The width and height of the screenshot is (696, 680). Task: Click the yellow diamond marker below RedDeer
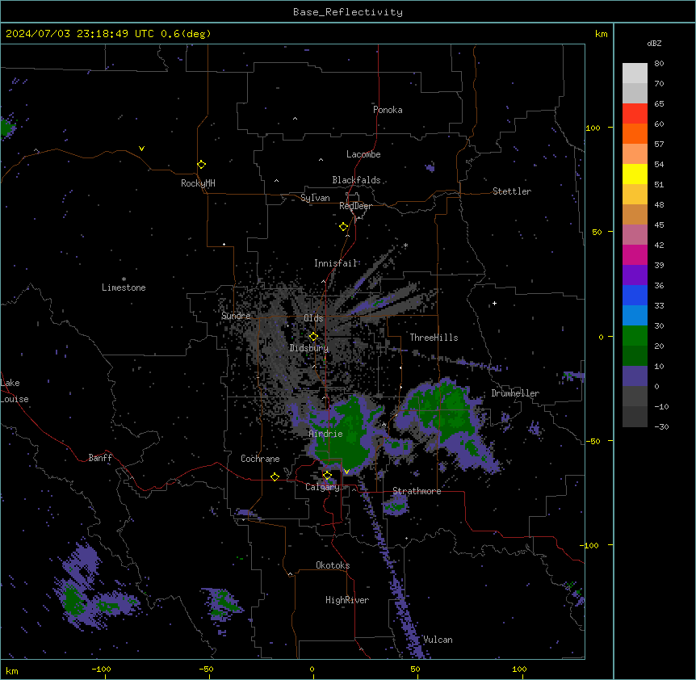(344, 227)
